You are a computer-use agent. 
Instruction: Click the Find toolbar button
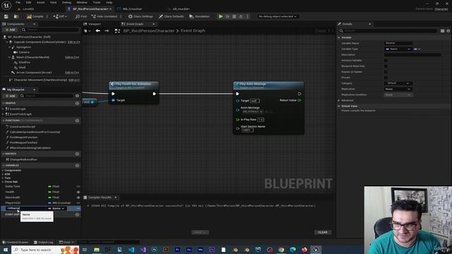81,16
